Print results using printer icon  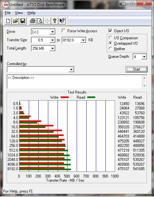pos(33,21)
